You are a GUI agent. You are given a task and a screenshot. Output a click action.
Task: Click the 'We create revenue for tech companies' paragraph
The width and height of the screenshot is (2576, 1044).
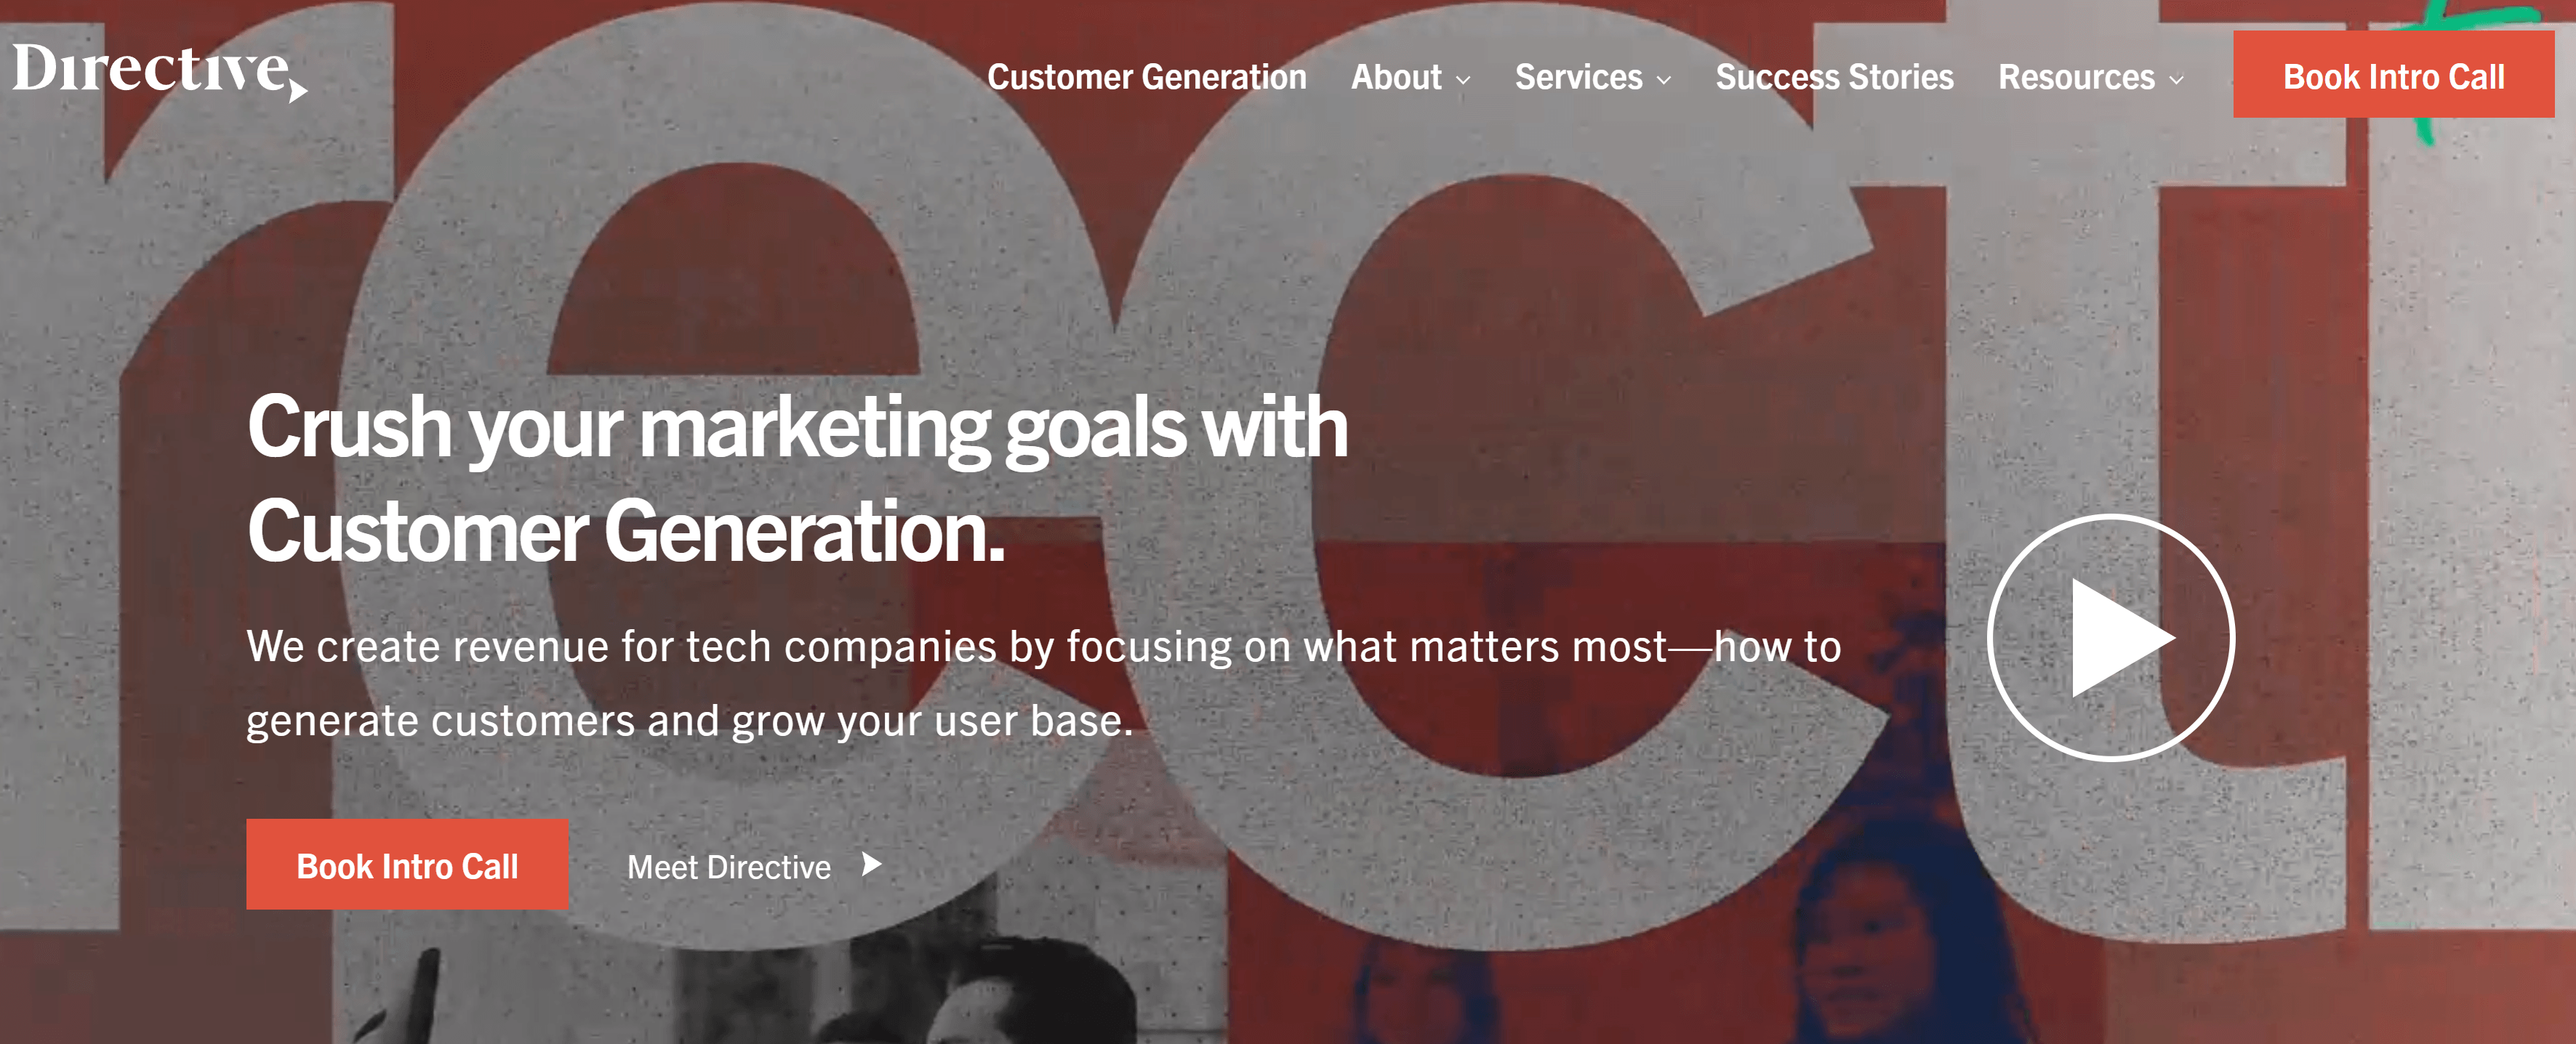click(1043, 647)
